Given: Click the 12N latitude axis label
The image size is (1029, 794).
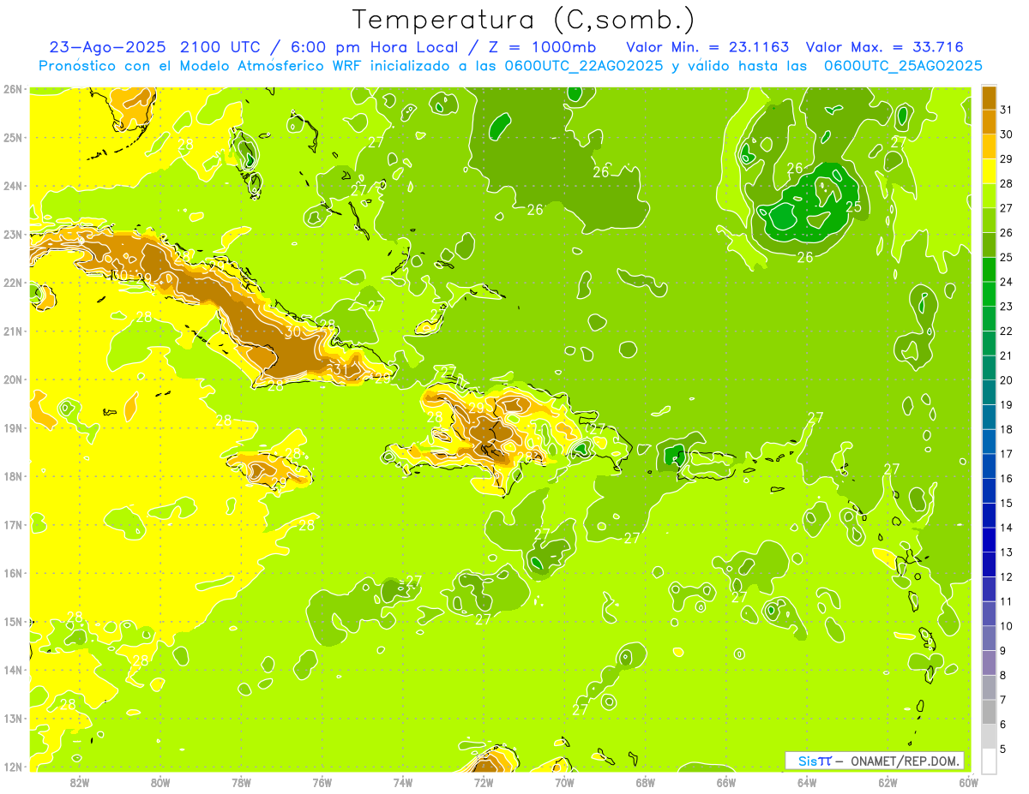Looking at the screenshot, I should pos(13,766).
